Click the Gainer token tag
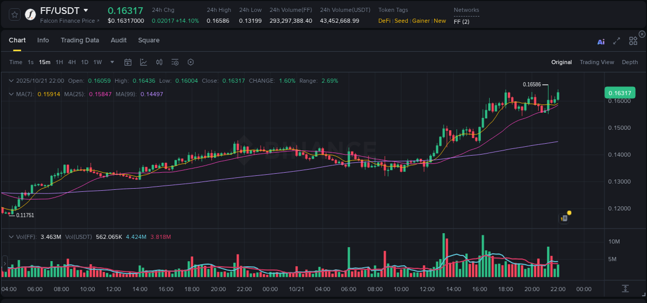The width and height of the screenshot is (647, 303). pos(421,21)
